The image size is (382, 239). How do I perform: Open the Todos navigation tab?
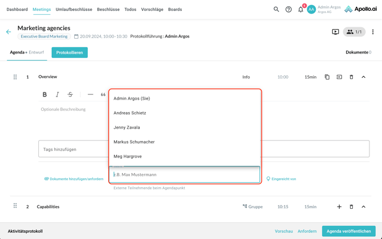click(130, 9)
